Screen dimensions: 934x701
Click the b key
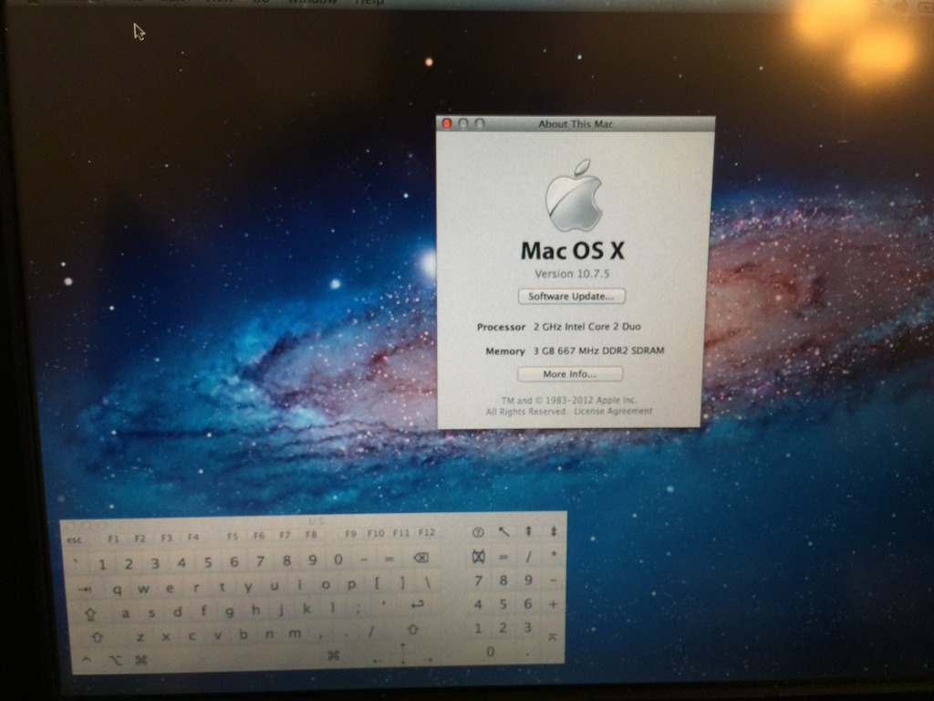click(244, 633)
